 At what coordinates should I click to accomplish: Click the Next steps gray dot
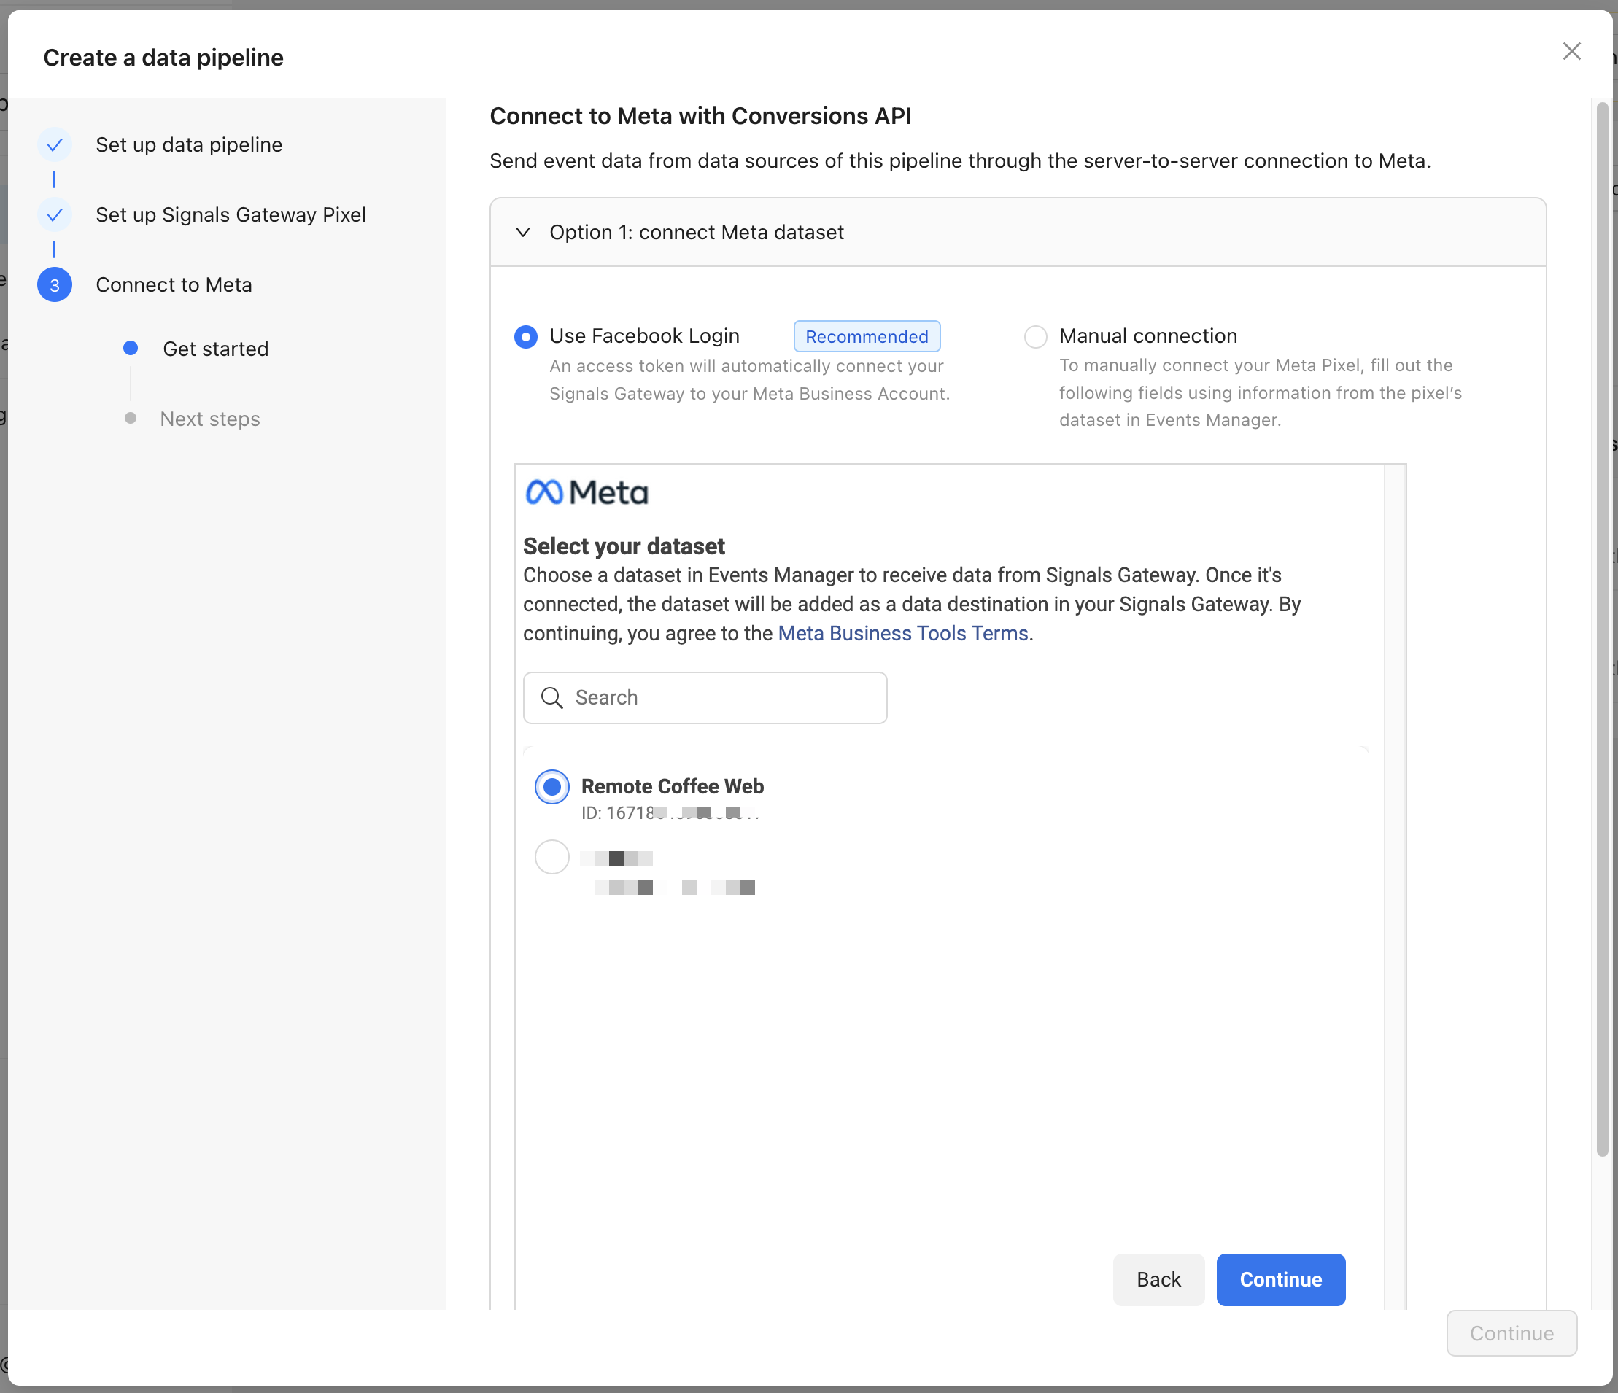click(131, 419)
